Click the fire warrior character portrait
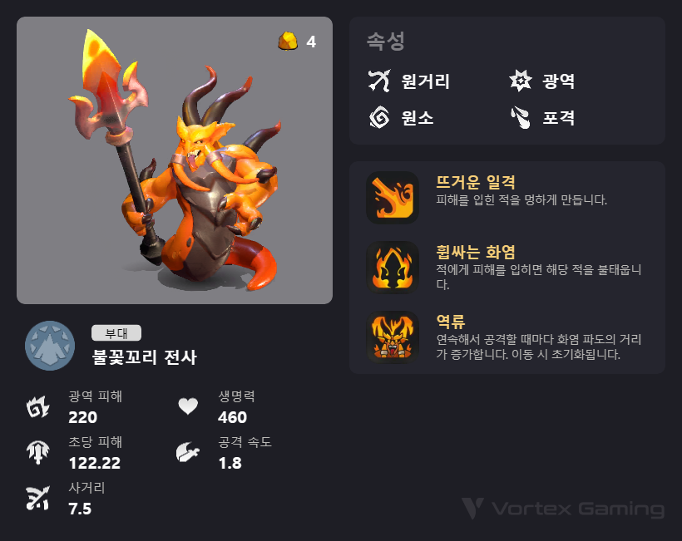The image size is (682, 541). pos(175,160)
